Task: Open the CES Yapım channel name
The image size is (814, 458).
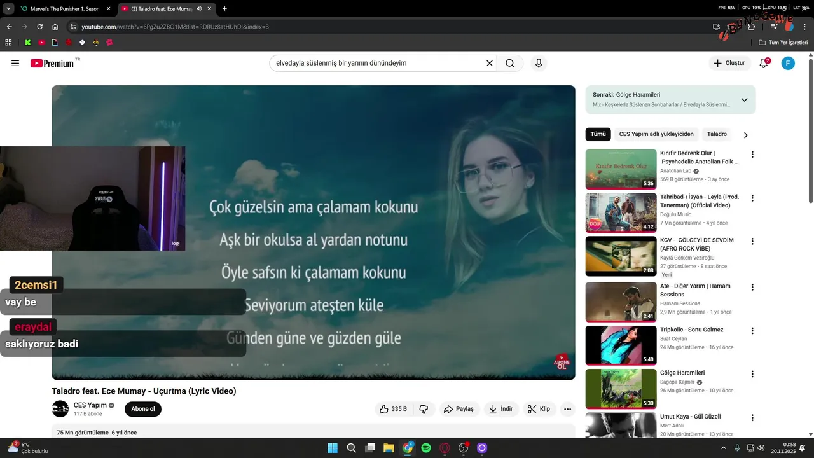Action: pos(90,405)
